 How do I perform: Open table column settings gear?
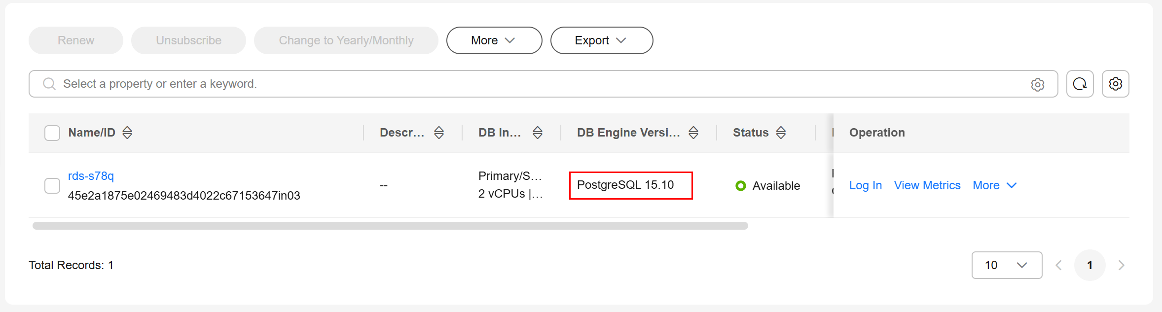pos(1116,84)
